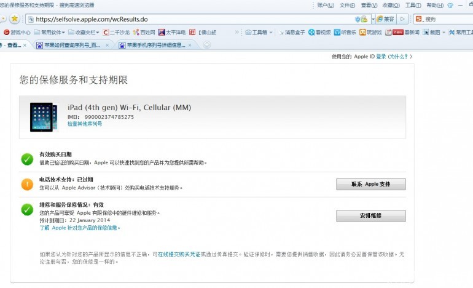
Task: Open the 账户(U) menu
Action: (326, 5)
